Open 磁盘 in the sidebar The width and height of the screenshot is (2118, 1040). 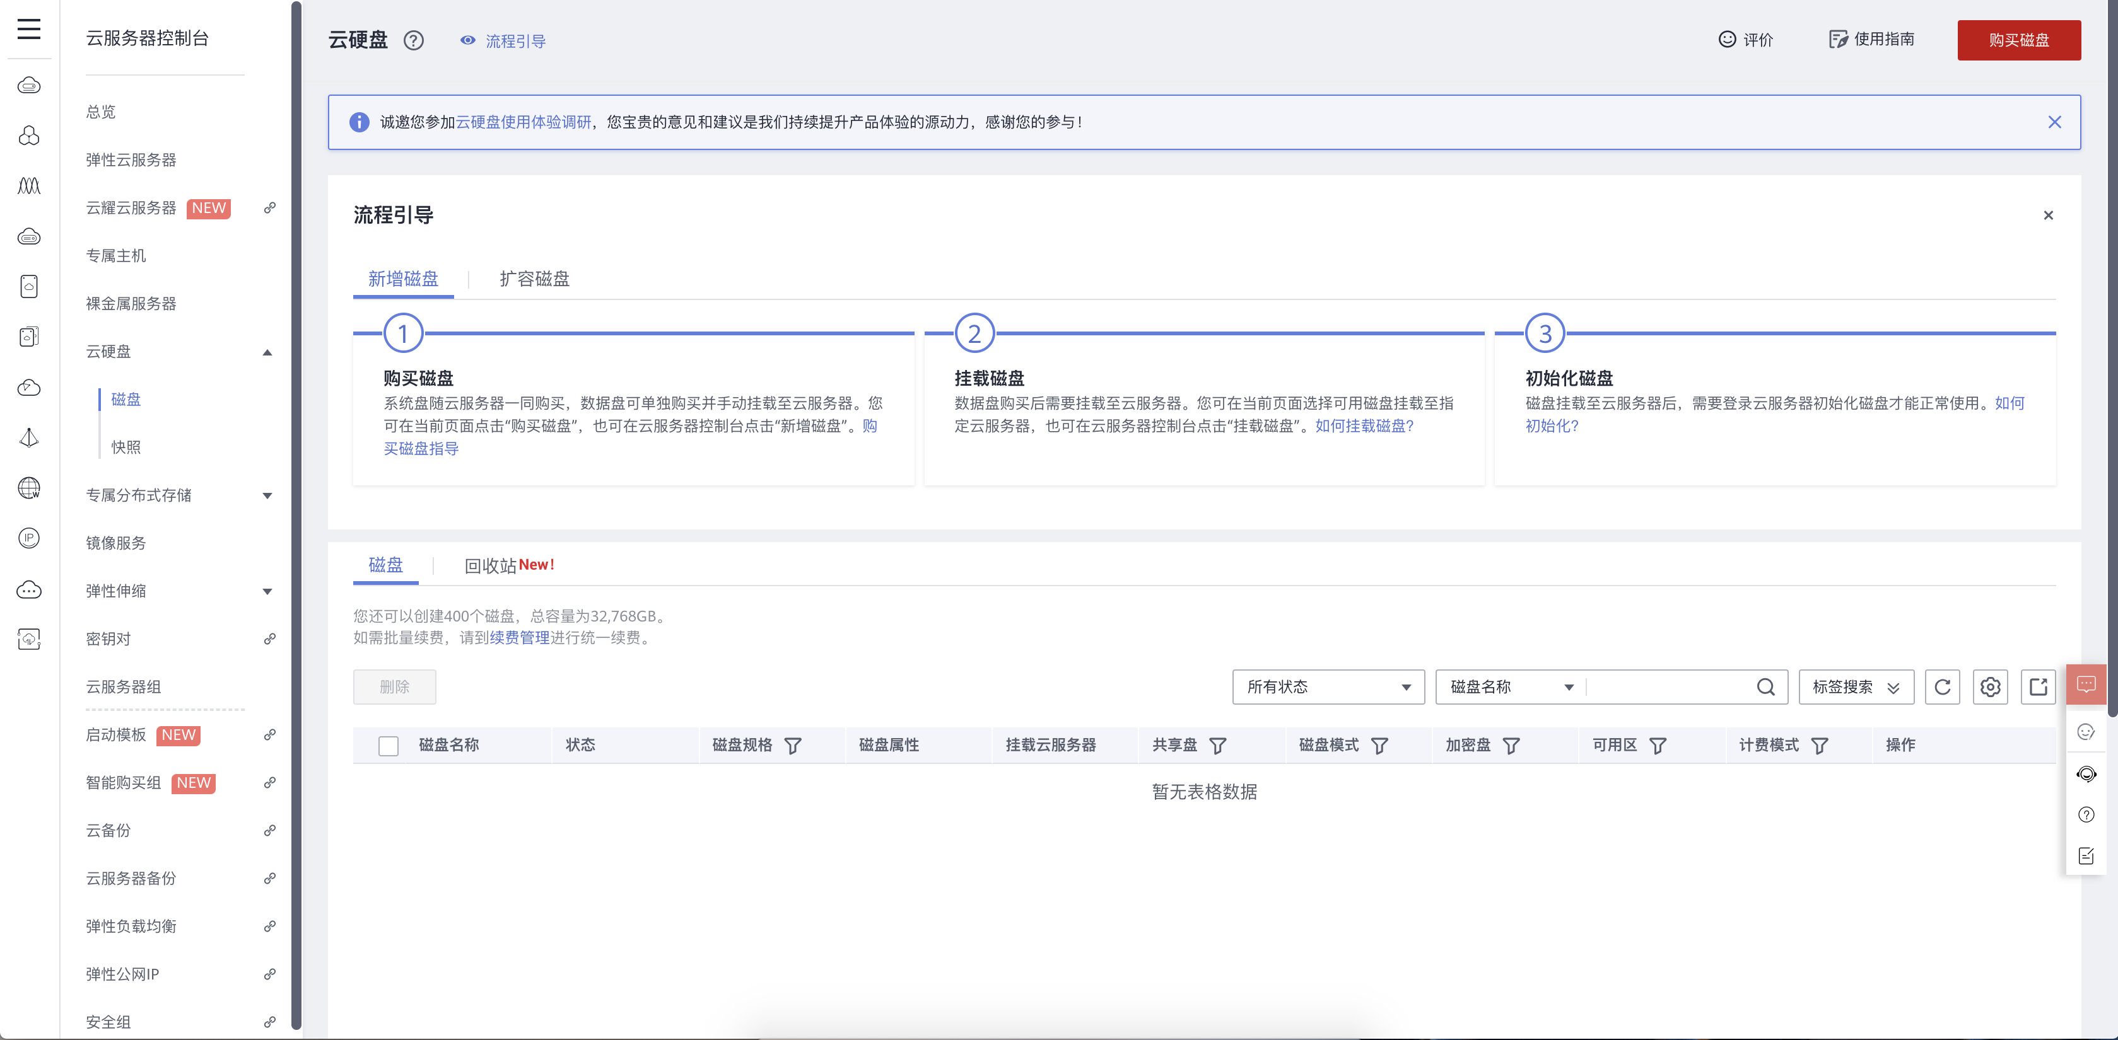point(126,399)
